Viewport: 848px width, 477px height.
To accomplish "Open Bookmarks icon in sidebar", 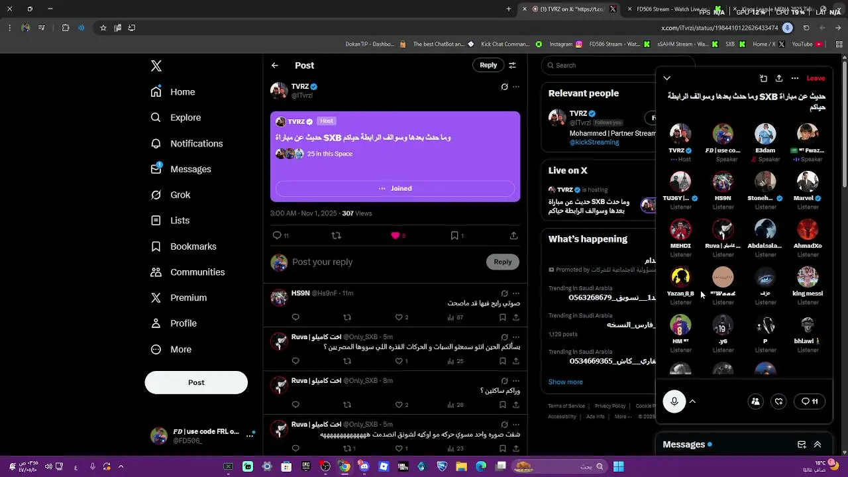I will tap(156, 246).
